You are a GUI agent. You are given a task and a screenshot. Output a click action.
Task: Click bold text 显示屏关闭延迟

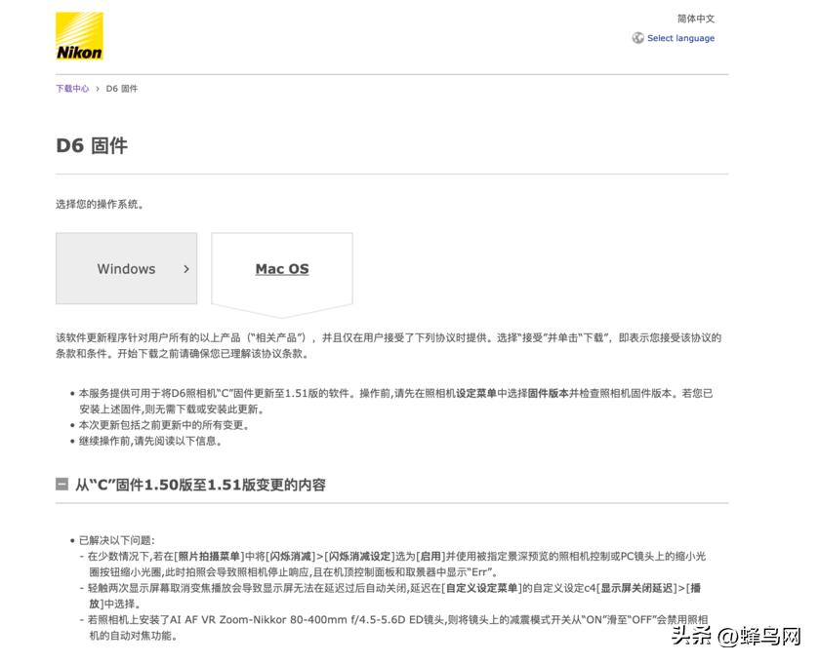(636, 588)
